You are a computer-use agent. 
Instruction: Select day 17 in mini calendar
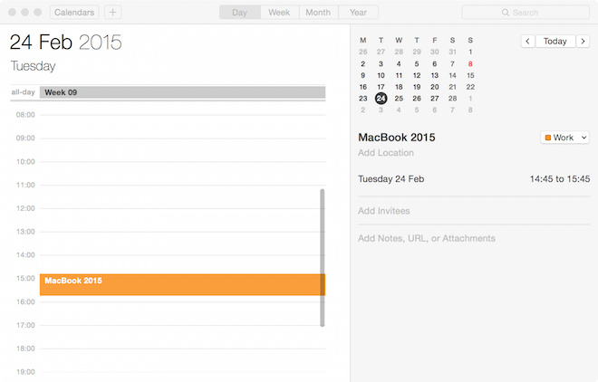[381, 87]
